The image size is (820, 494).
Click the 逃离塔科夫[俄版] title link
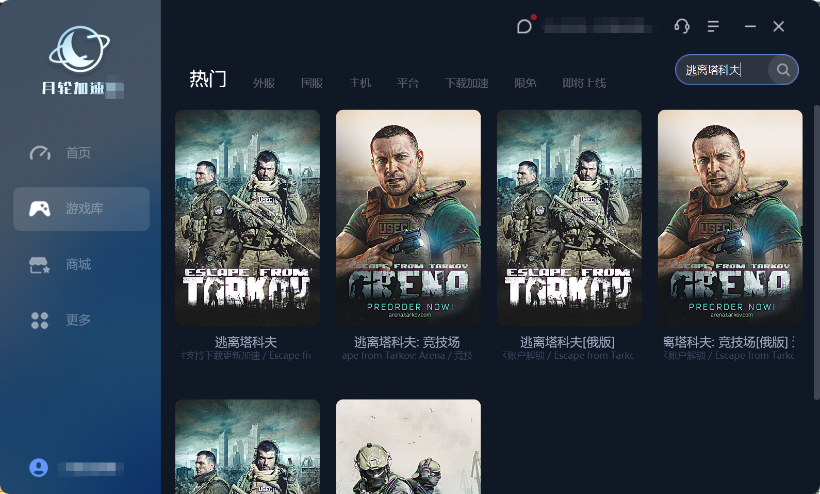567,342
